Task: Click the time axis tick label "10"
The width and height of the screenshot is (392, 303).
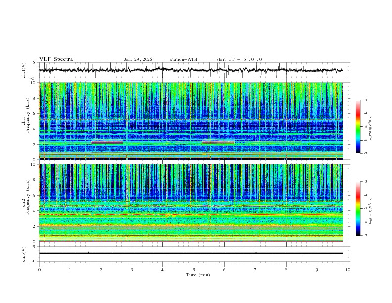Action: (348, 270)
